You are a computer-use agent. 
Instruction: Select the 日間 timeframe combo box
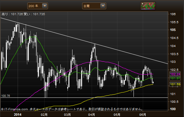click(94, 6)
